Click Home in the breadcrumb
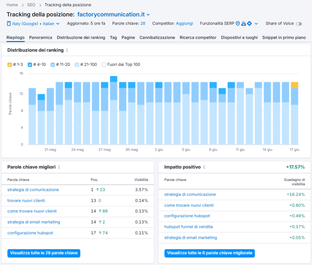This screenshot has height=265, width=312. (12, 5)
